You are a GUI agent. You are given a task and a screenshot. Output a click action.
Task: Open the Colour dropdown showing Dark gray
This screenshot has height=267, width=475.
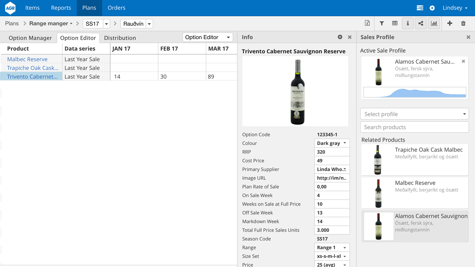pos(332,143)
